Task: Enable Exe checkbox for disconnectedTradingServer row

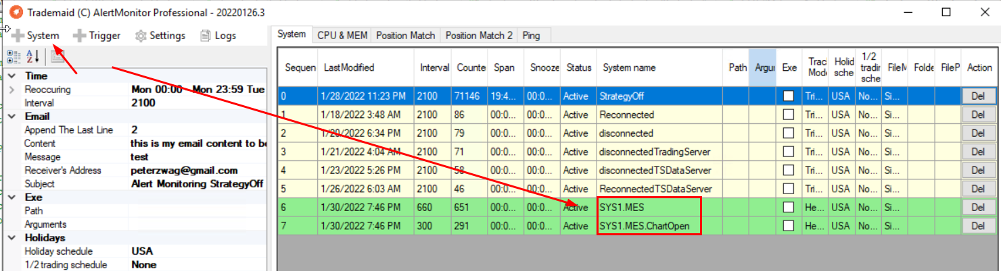Action: coord(789,152)
